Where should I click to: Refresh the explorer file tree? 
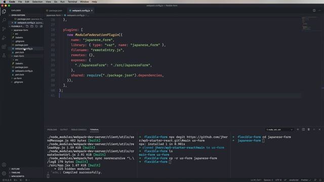click(36, 26)
